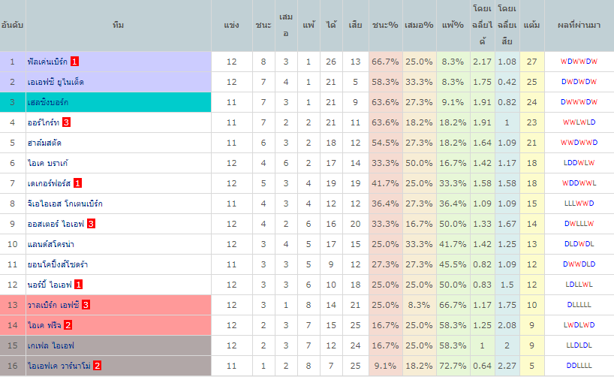Select the ชนะ% column header

click(385, 26)
